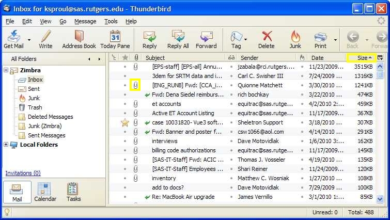Sort by junk status flame column
Viewport: 390px width, 220px height.
(x=302, y=58)
